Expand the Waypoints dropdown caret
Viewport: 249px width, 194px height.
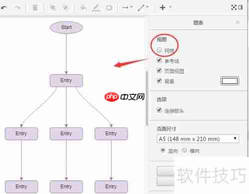147,7
